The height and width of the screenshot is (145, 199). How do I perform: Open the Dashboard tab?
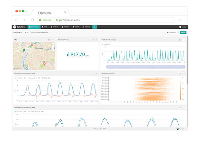[x=34, y=27]
